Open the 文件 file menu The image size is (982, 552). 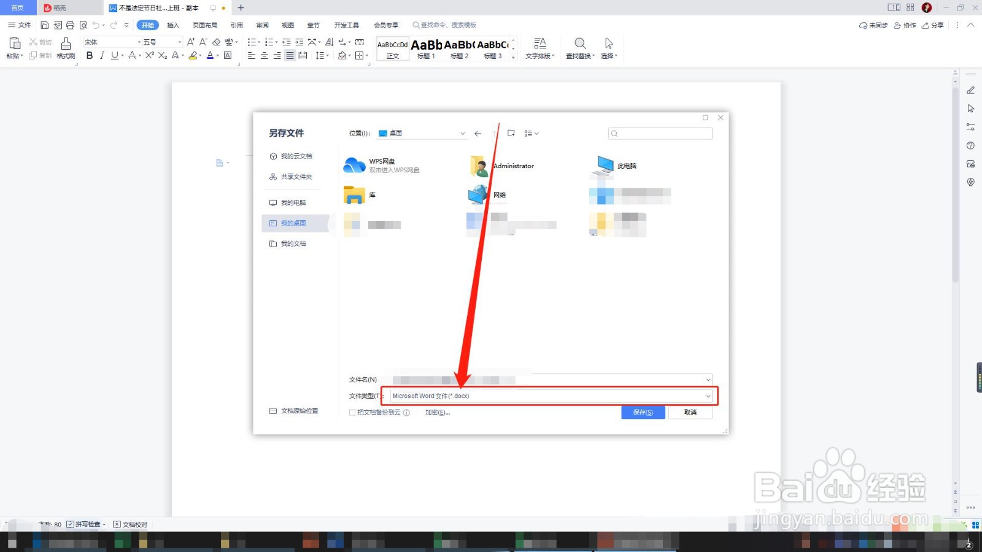coord(19,25)
